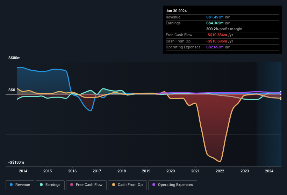This screenshot has height=195, width=287.
Task: Click the S$0 y-axis label
Action: click(12, 90)
